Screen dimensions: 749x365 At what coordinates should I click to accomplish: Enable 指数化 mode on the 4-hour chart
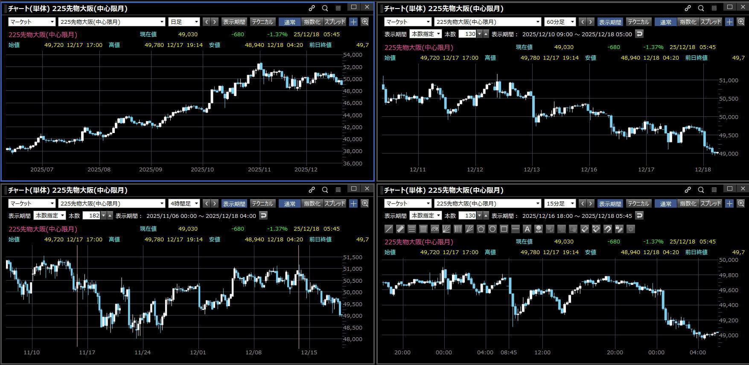(312, 203)
